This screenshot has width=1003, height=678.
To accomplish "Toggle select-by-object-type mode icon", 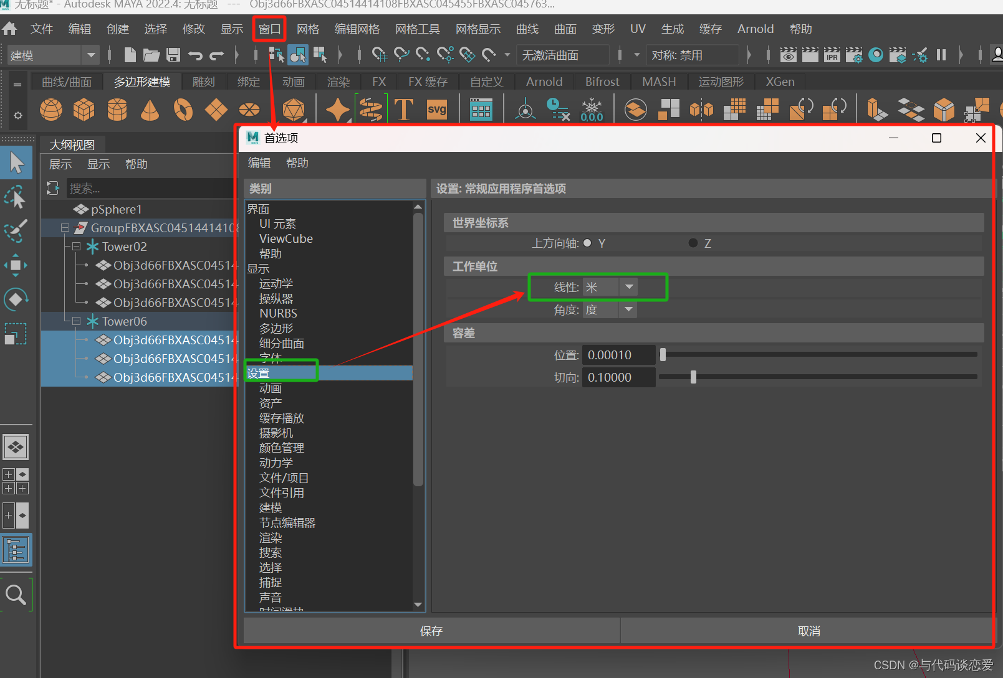I will coord(298,55).
